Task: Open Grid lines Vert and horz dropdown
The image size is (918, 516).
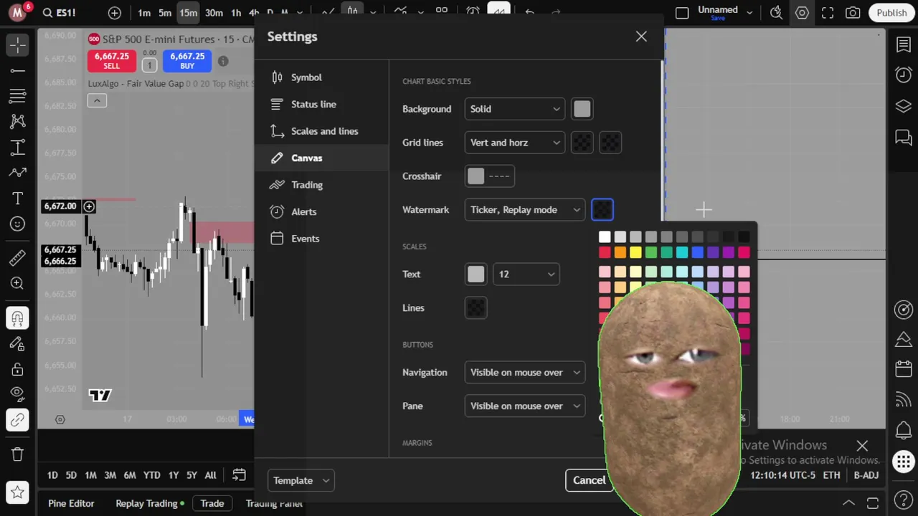Action: [515, 143]
